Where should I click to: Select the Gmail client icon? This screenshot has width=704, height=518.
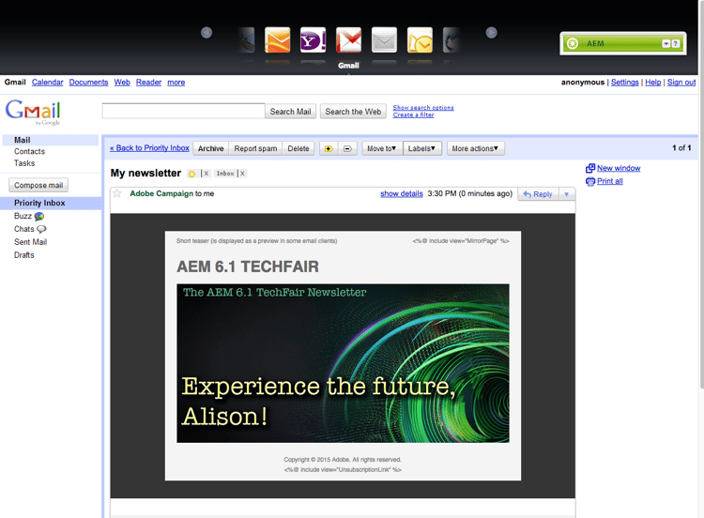[349, 40]
